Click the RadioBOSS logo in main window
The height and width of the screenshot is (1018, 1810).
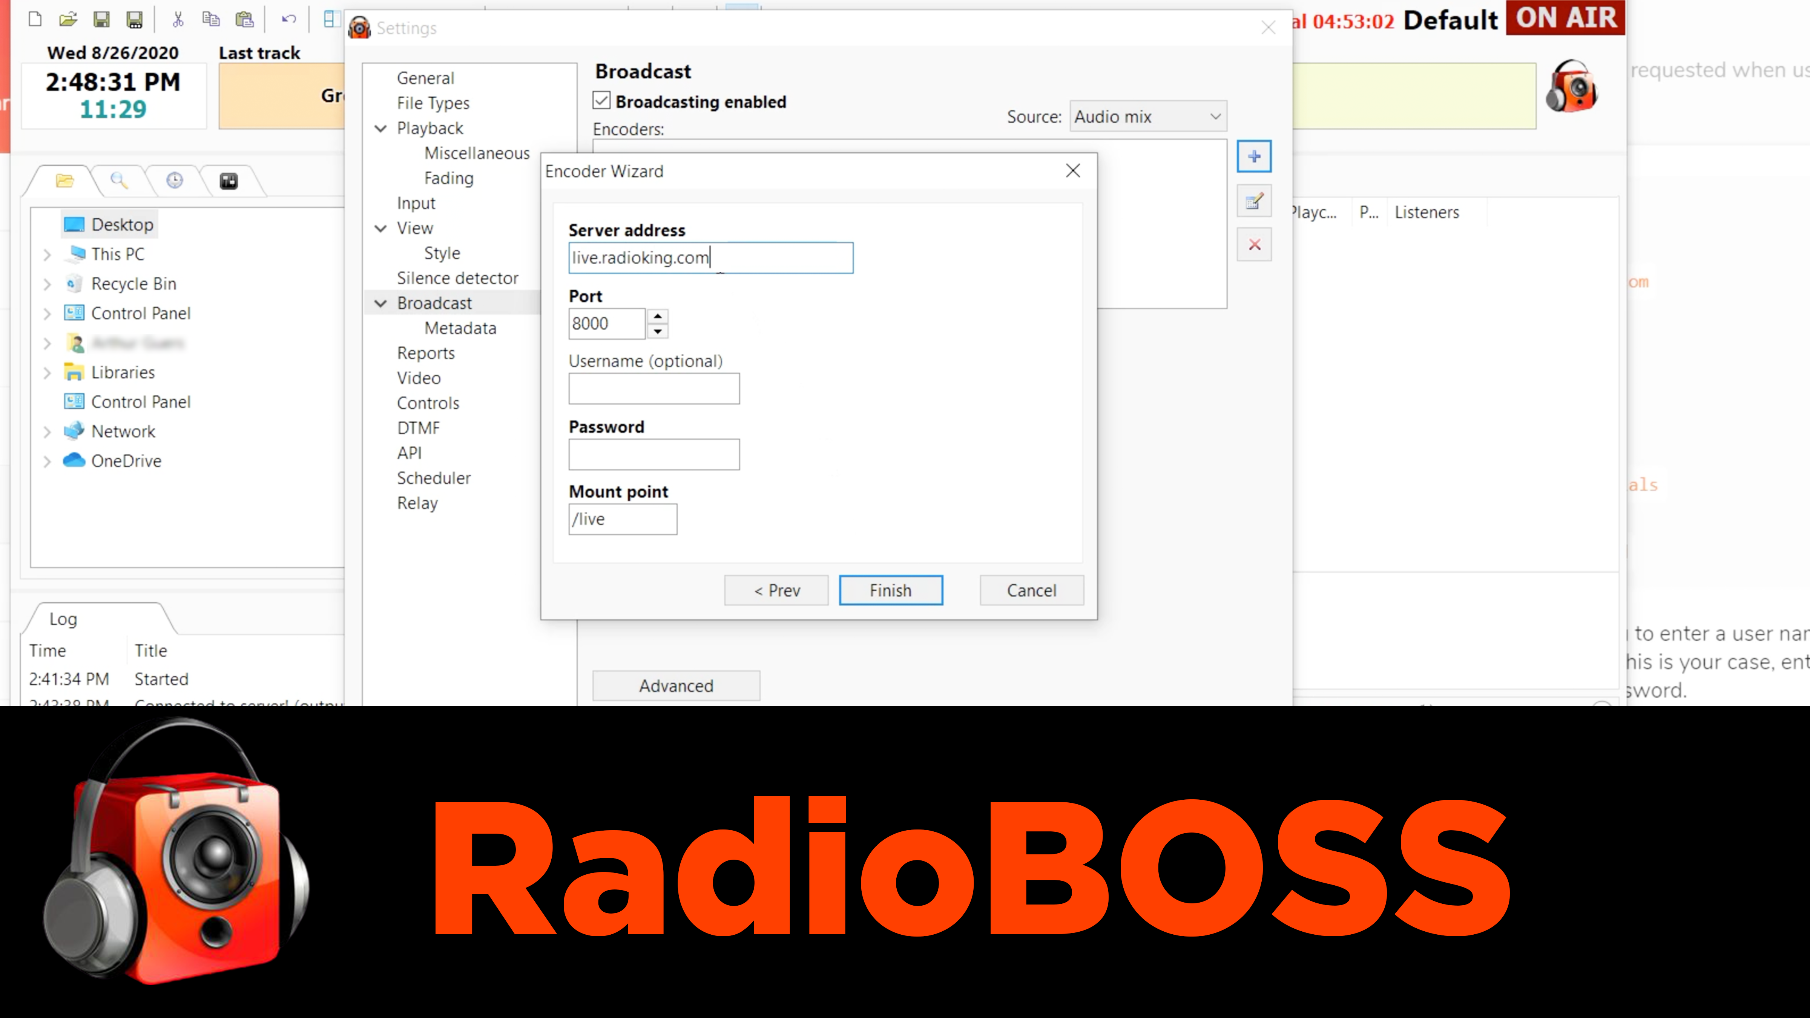(1572, 86)
